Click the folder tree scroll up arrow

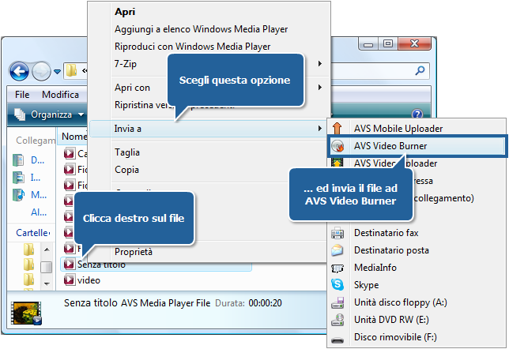click(x=47, y=250)
